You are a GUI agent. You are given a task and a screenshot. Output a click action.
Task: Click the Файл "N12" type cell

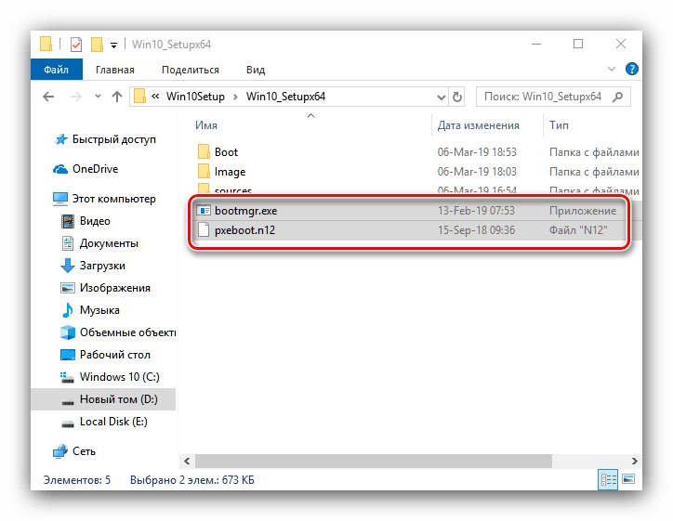pyautogui.click(x=578, y=230)
